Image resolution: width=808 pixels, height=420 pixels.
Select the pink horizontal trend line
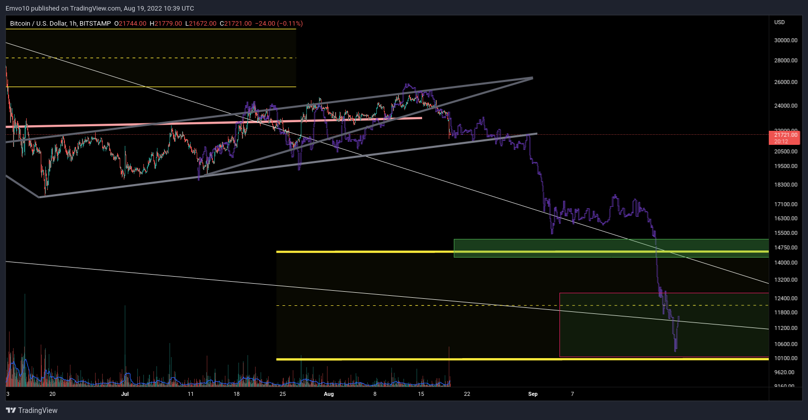click(x=214, y=122)
